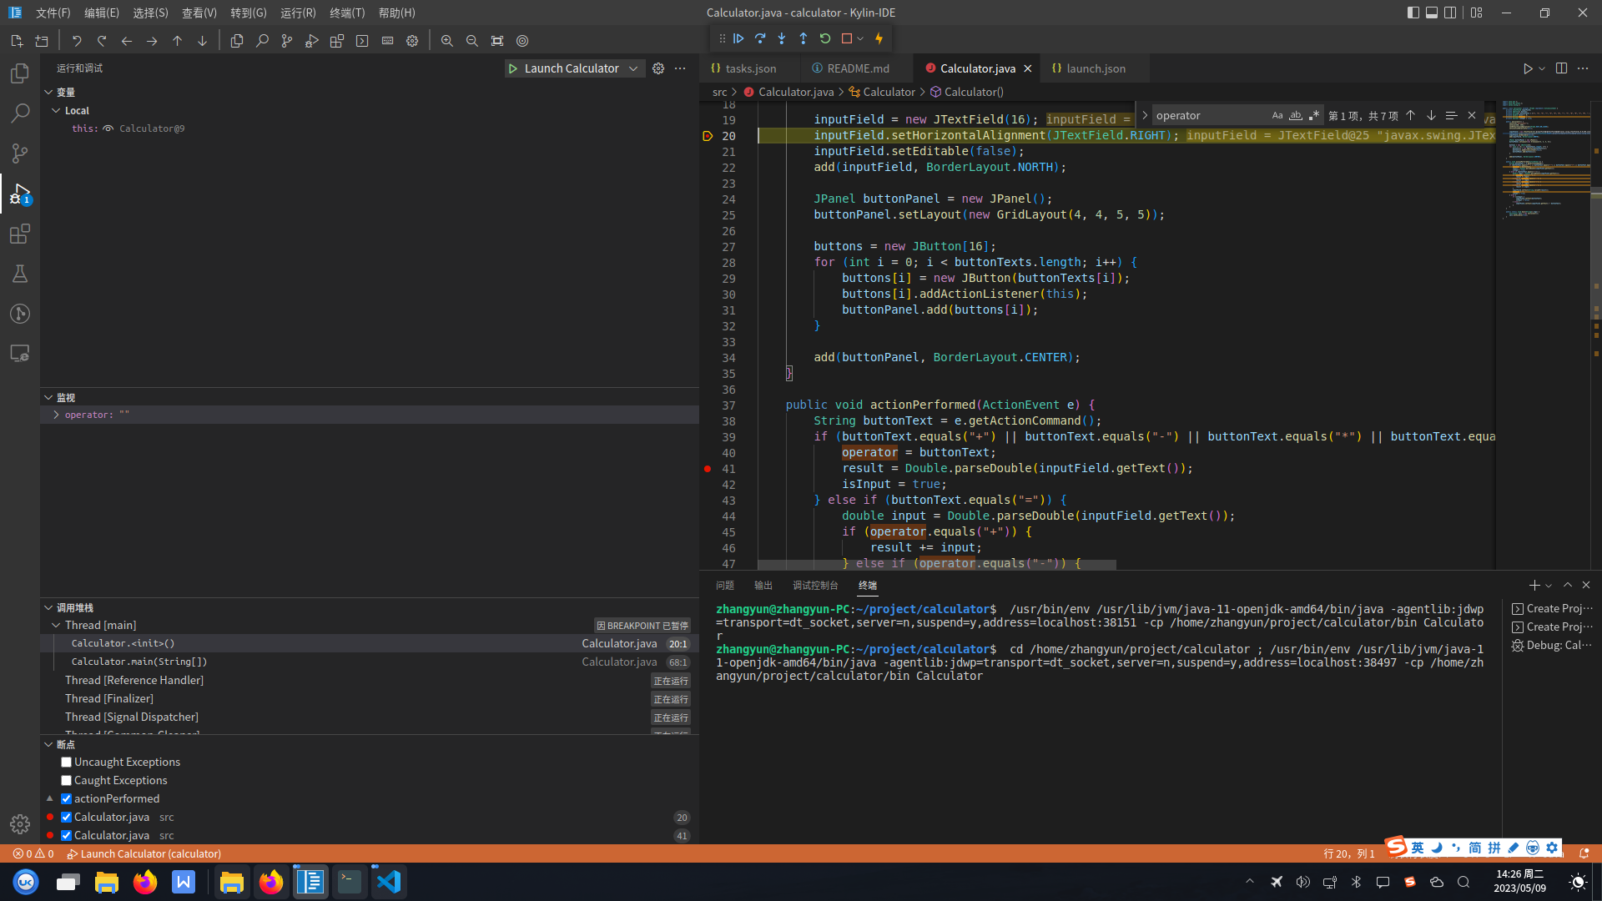1602x901 pixels.
Task: Expand the Thread [main] call stack entry
Action: (56, 625)
